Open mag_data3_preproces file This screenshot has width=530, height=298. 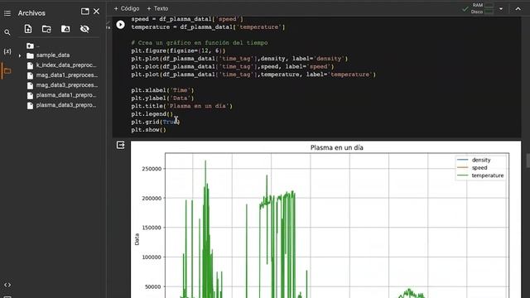[x=67, y=85]
